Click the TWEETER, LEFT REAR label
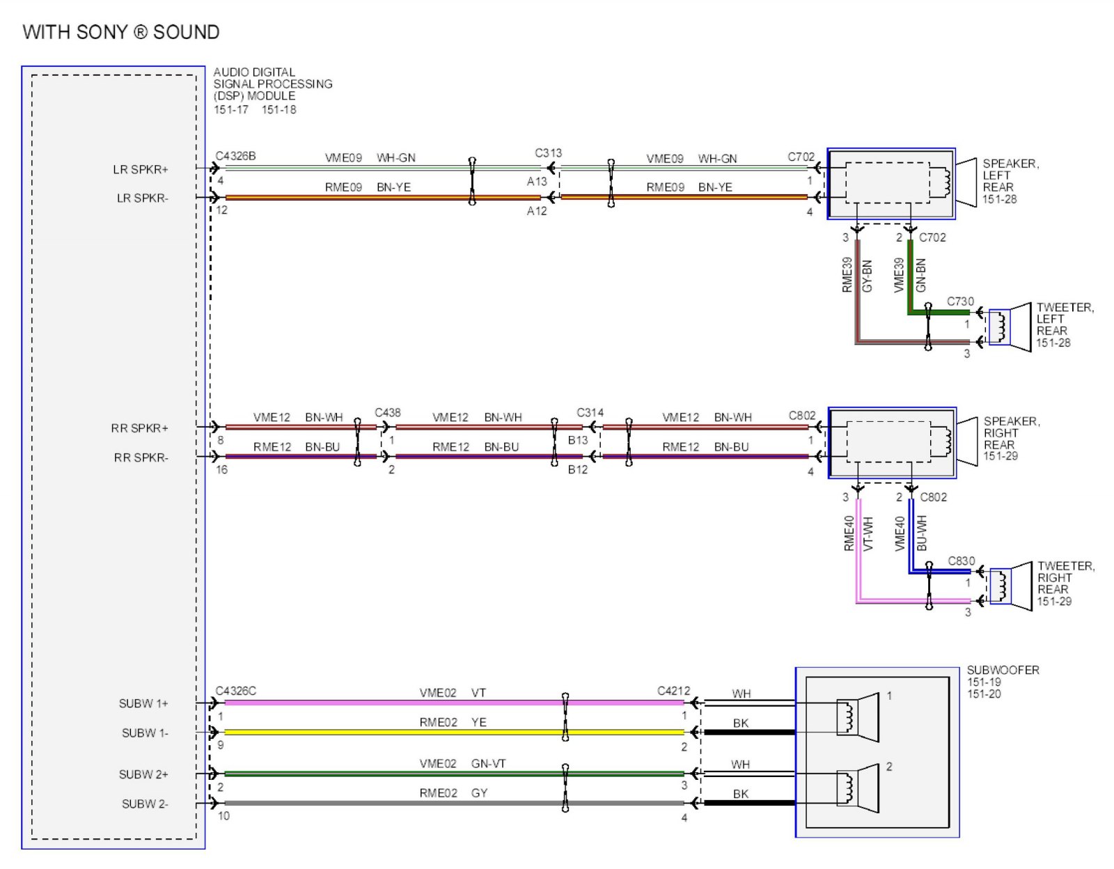This screenshot has width=1114, height=869. click(x=1065, y=319)
